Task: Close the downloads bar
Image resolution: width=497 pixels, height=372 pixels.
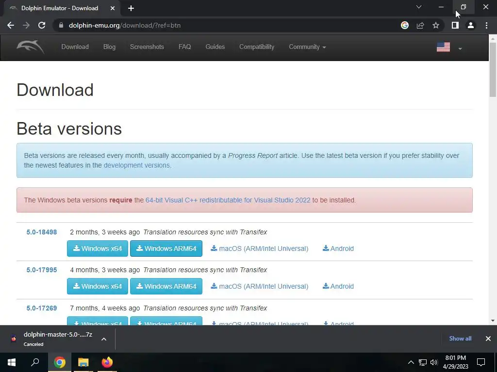Action: coord(488,339)
